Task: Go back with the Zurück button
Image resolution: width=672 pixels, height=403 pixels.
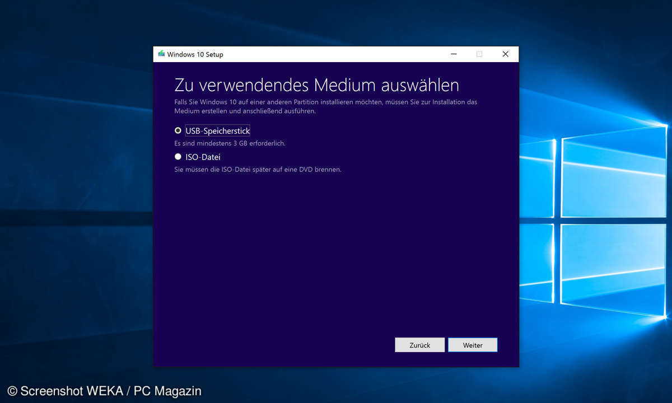Action: (420, 345)
